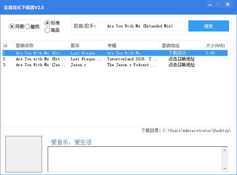237x175 pixels.
Task: Select the 酷我 source radio button
Action: coord(32,27)
